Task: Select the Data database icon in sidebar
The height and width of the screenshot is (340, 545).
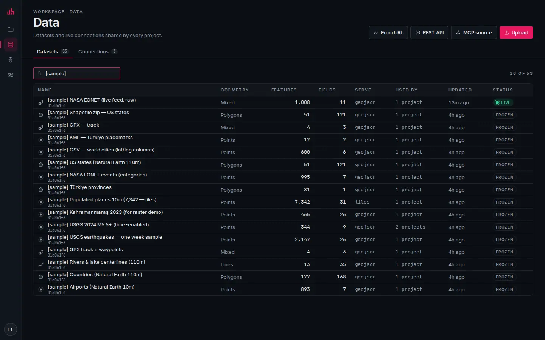Action: [11, 45]
